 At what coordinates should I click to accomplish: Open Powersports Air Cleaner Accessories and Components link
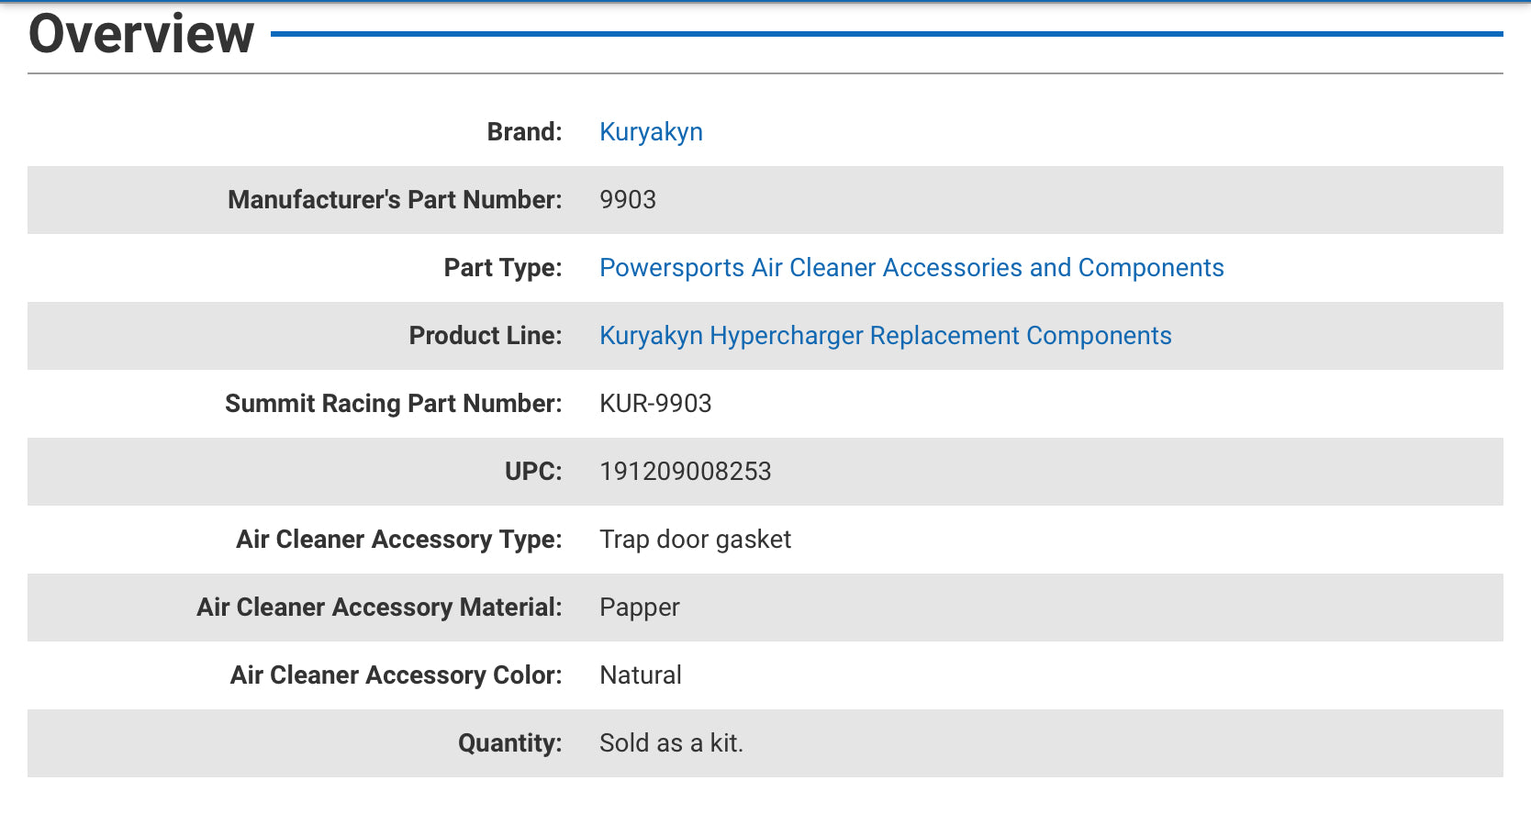click(911, 268)
